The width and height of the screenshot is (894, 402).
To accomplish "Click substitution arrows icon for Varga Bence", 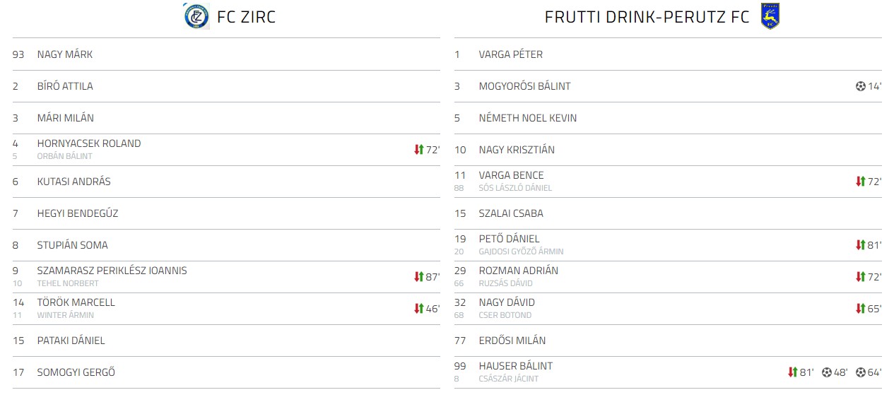I will (860, 182).
